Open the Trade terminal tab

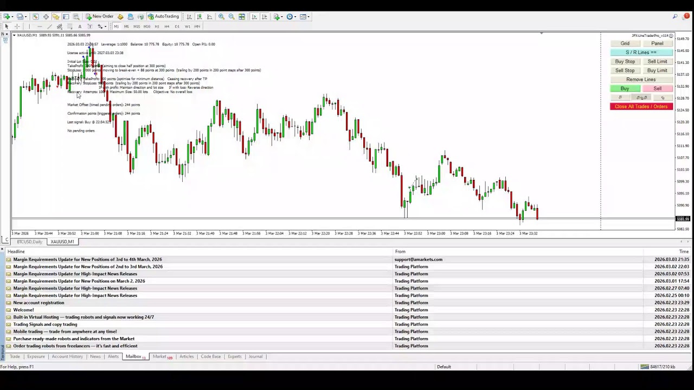(x=15, y=356)
